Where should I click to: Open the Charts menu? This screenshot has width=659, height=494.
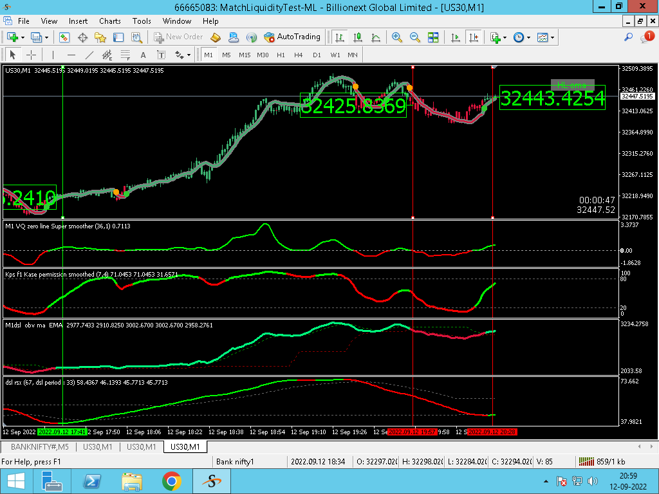click(x=109, y=21)
